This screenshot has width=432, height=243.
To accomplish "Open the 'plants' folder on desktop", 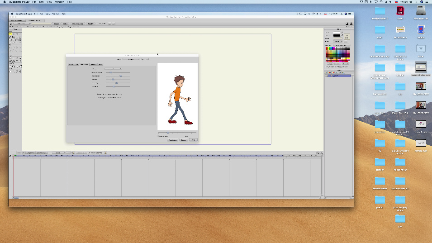I will pyautogui.click(x=380, y=200).
